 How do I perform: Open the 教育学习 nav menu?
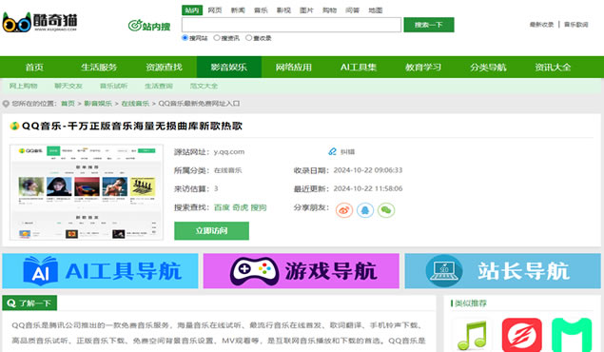click(423, 67)
